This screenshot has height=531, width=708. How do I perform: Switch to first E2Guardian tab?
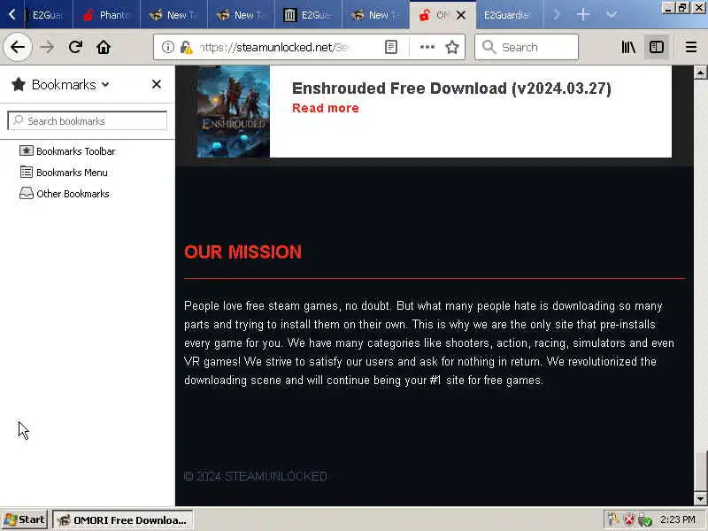[47, 15]
